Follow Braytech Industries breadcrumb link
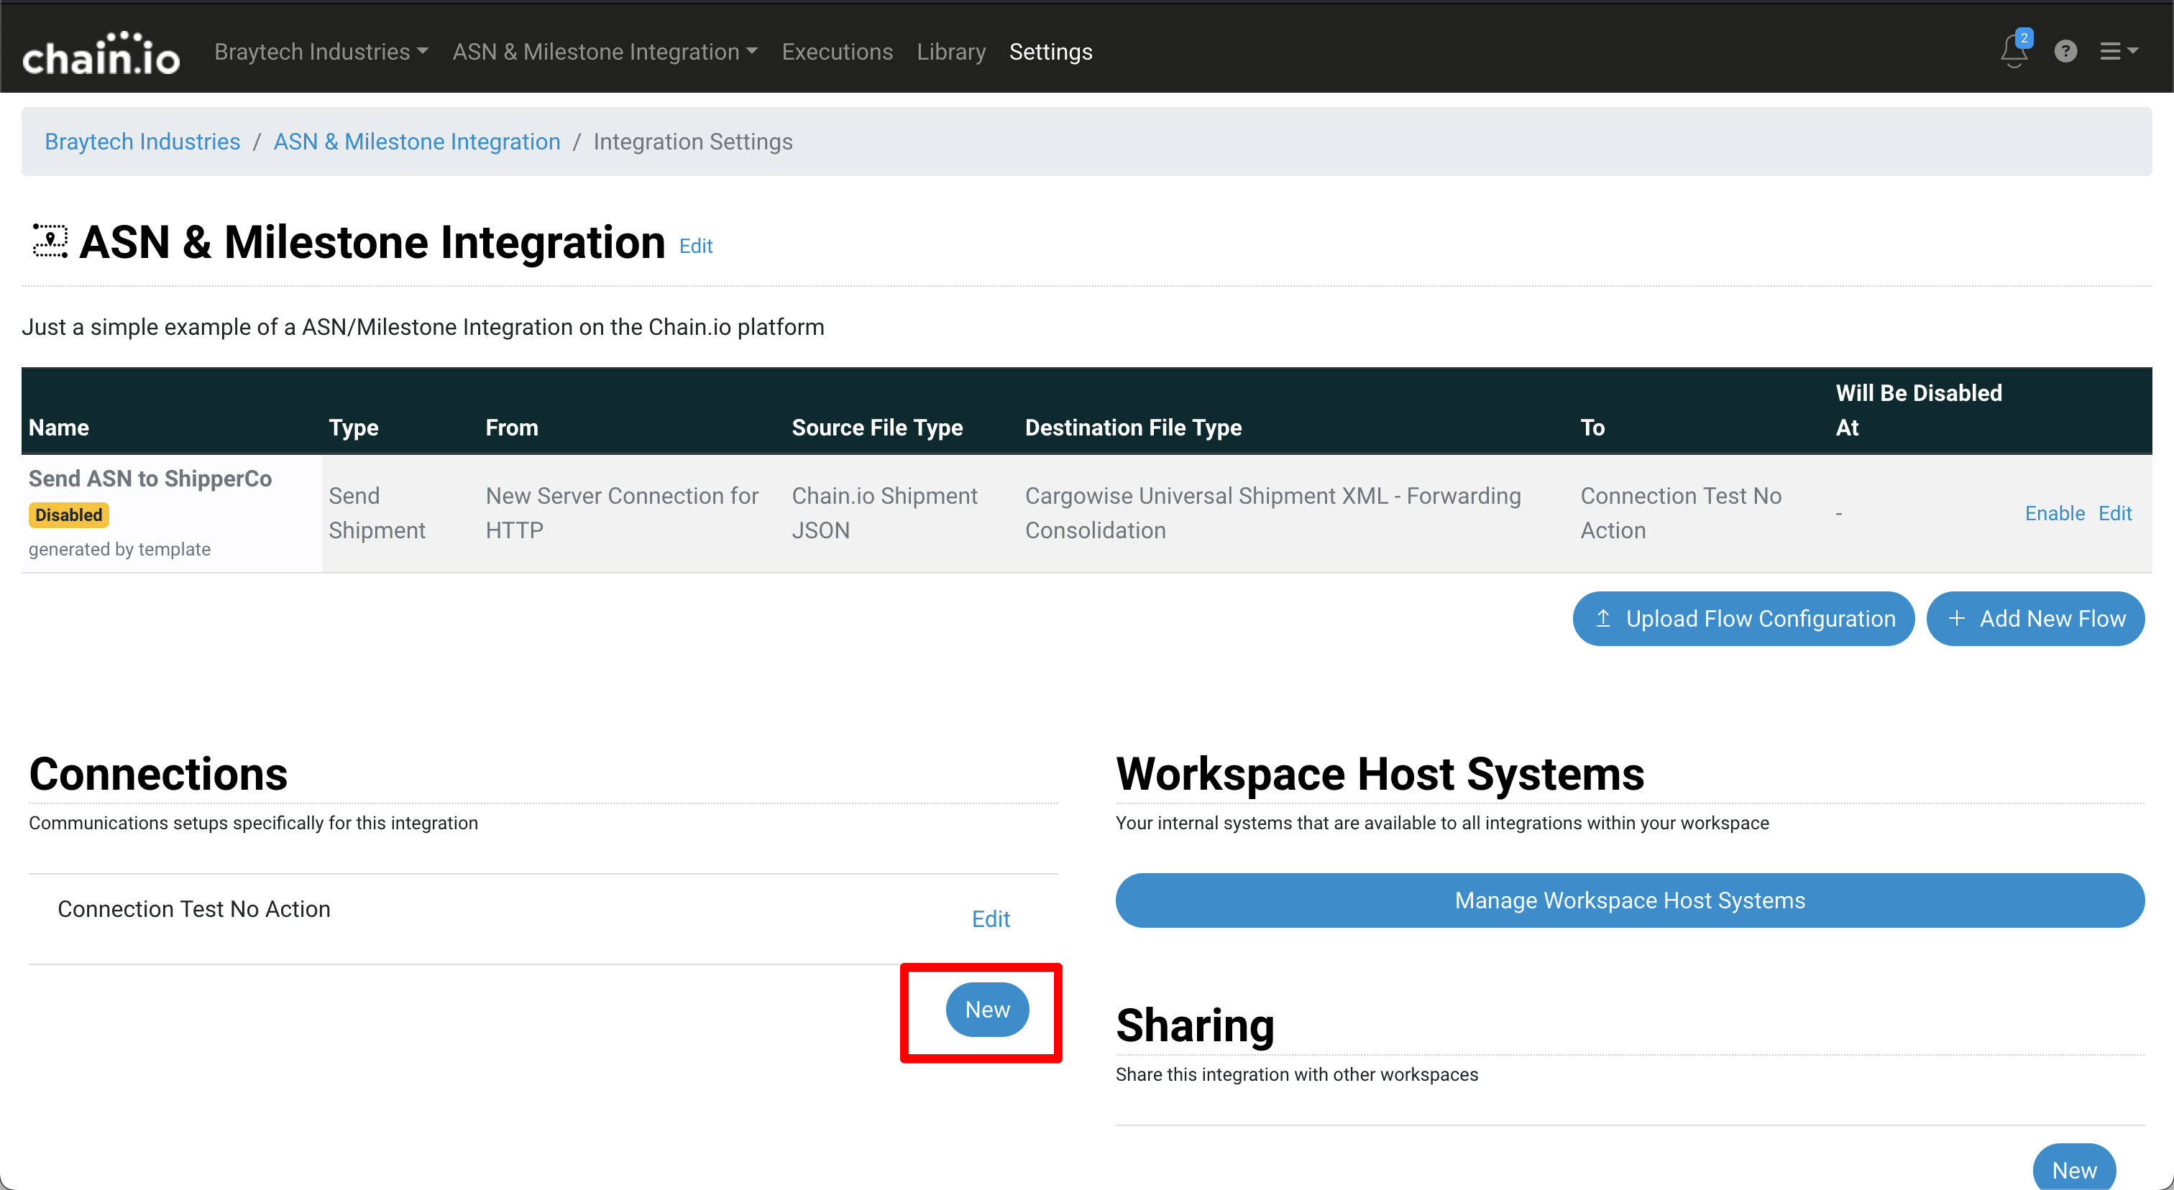This screenshot has width=2174, height=1190. 142,142
